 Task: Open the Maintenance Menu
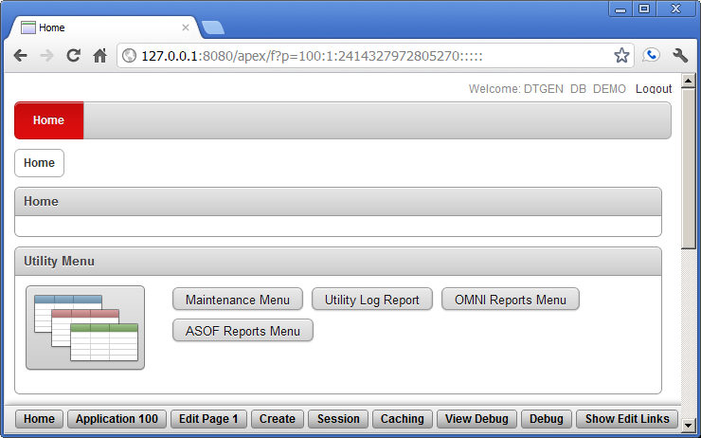(238, 300)
